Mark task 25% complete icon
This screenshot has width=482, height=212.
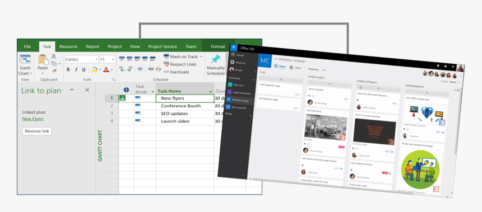pos(129,59)
